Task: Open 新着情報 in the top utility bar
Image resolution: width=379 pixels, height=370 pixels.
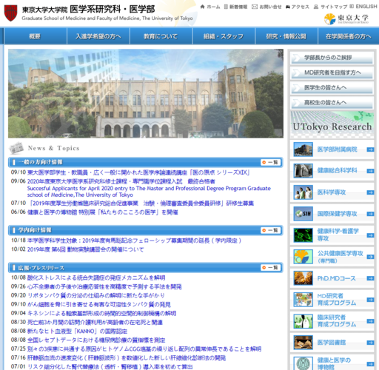Action: coord(235,7)
